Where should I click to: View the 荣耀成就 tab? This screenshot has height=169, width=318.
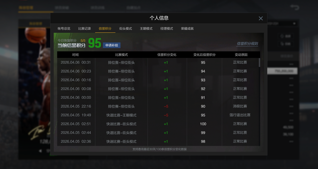[187, 29]
